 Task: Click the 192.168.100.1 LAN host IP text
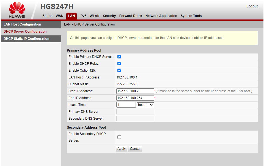[127, 77]
